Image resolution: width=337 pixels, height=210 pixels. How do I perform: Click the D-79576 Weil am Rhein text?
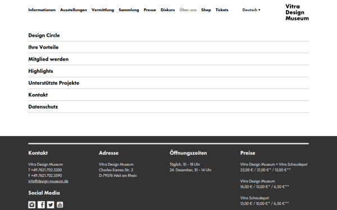click(x=118, y=175)
